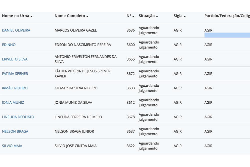Click Sigla AGIR in EDINHO row
This screenshot has width=250, height=167.
177,45
